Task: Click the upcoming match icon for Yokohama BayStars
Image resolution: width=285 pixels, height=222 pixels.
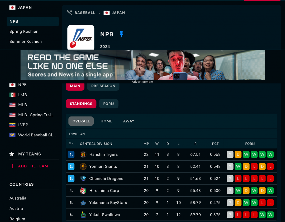Action: pyautogui.click(x=230, y=202)
